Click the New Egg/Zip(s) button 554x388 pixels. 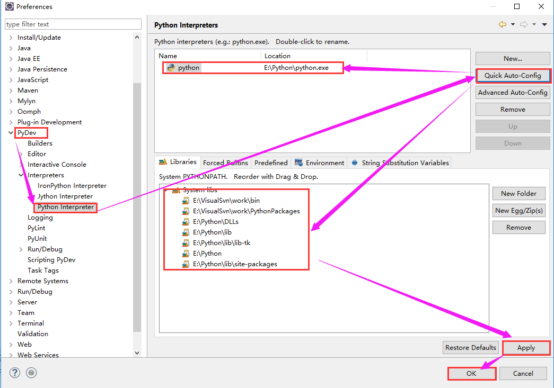tap(518, 211)
